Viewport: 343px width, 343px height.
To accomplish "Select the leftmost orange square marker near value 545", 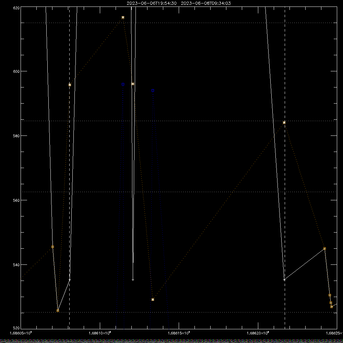I will click(x=53, y=247).
